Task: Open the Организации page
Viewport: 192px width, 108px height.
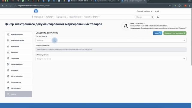Action: point(19,88)
